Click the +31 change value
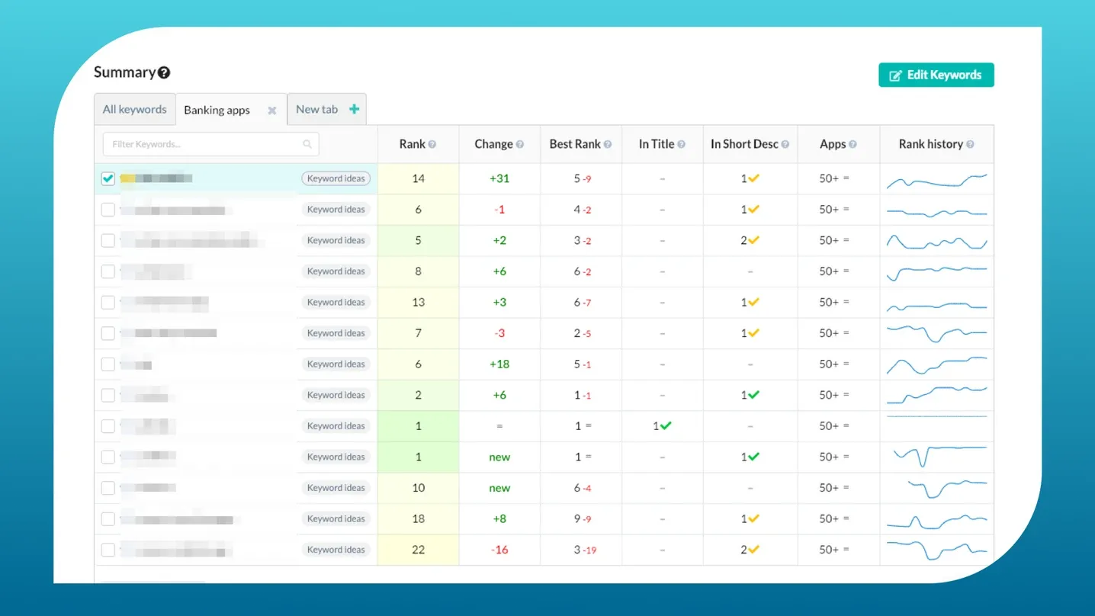1095x616 pixels. point(499,178)
